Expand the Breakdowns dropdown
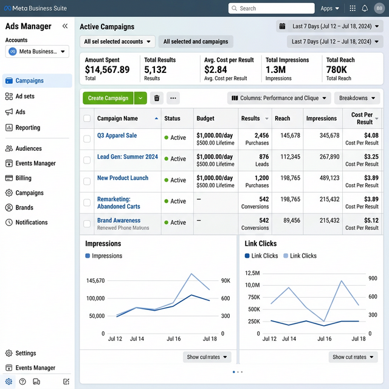The height and width of the screenshot is (389, 389). (x=357, y=98)
